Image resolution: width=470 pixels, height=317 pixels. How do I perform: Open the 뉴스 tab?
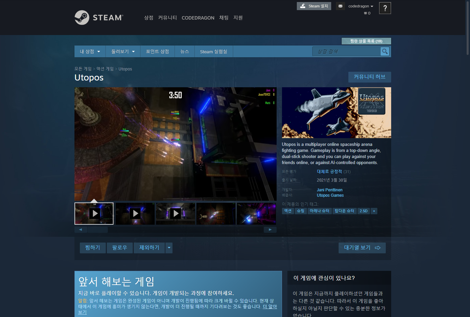(x=185, y=52)
